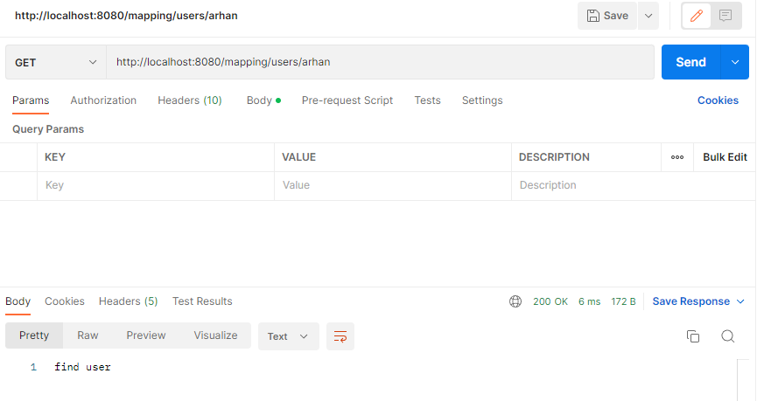
Task: Open the request Headers (10) tab
Action: (190, 100)
